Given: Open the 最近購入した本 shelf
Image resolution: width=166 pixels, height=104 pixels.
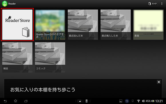Looking at the screenshot, I should (x=116, y=25).
